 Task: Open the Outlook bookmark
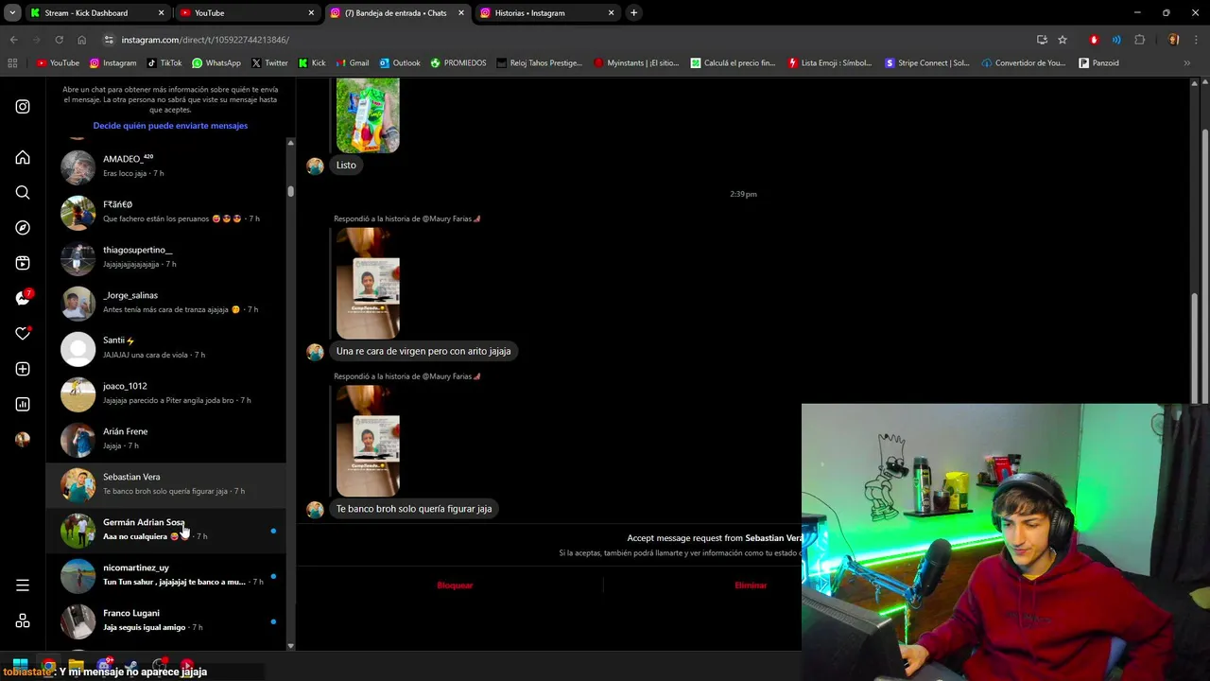pos(400,63)
